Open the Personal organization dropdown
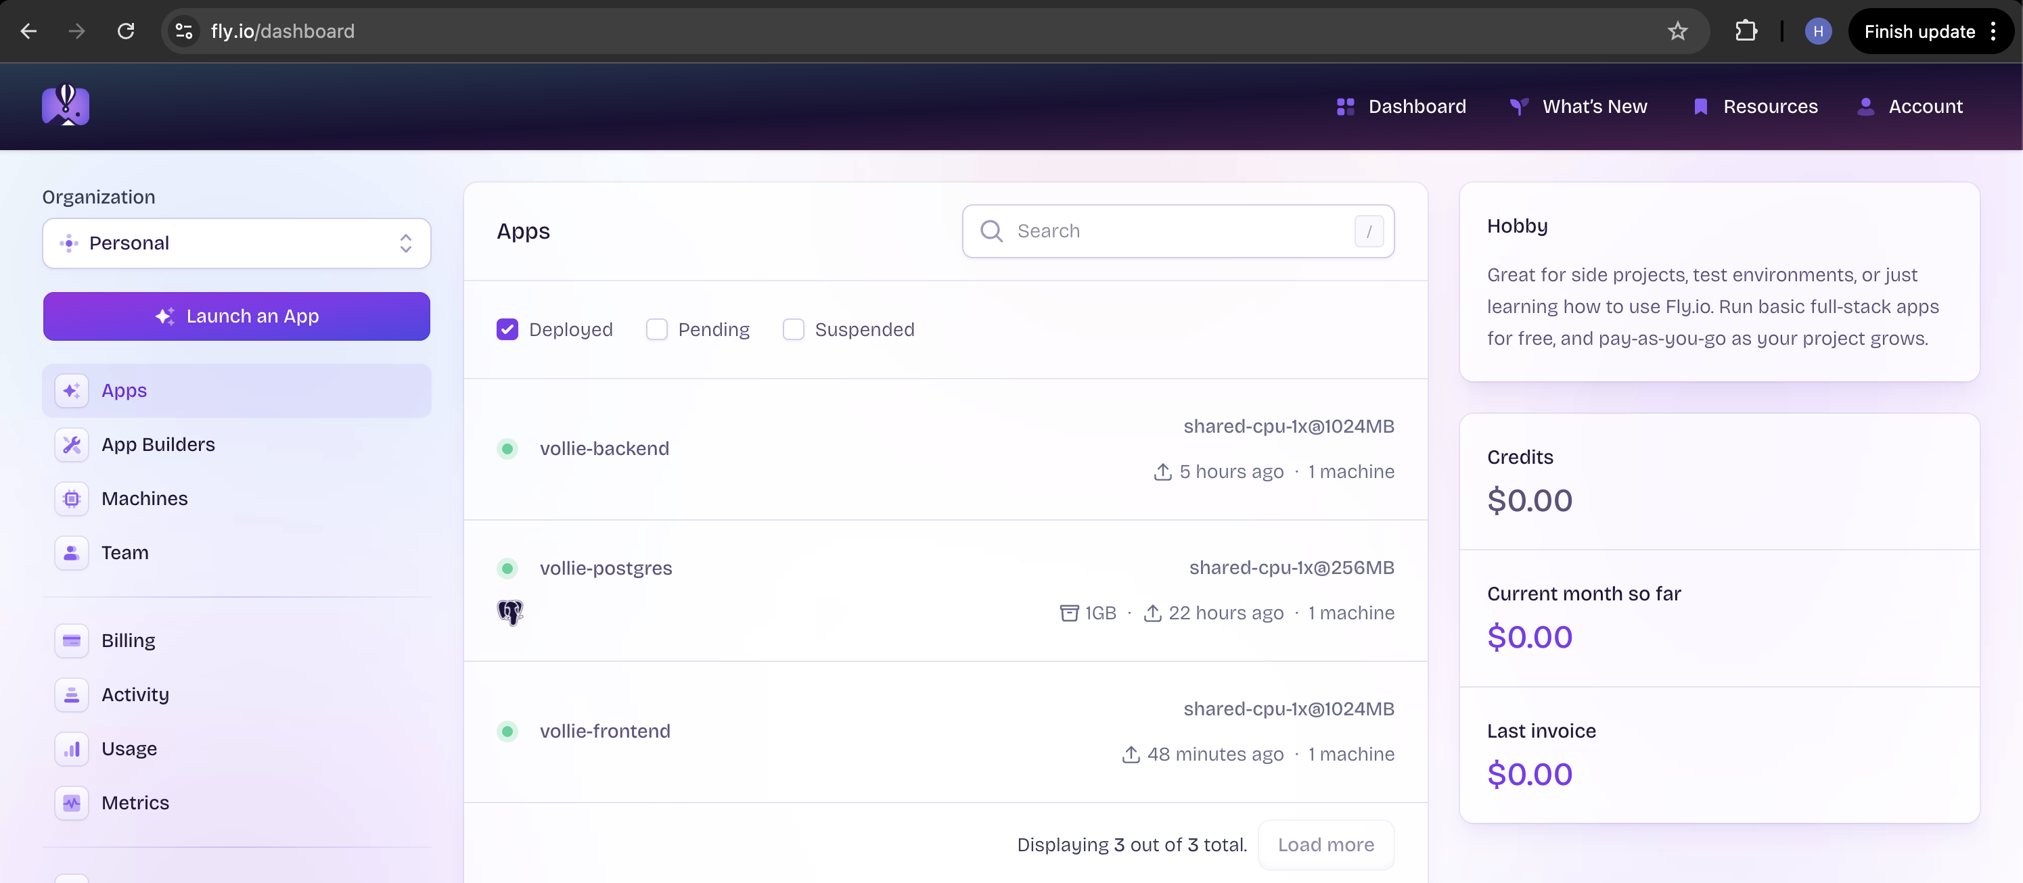The width and height of the screenshot is (2023, 883). click(x=236, y=243)
